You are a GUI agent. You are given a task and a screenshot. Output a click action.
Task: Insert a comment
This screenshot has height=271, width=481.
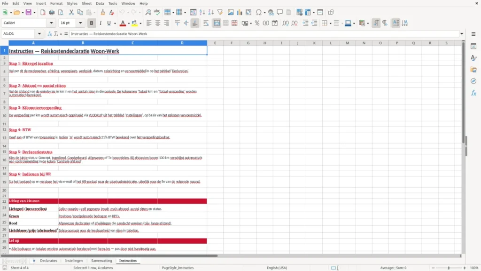click(x=280, y=12)
